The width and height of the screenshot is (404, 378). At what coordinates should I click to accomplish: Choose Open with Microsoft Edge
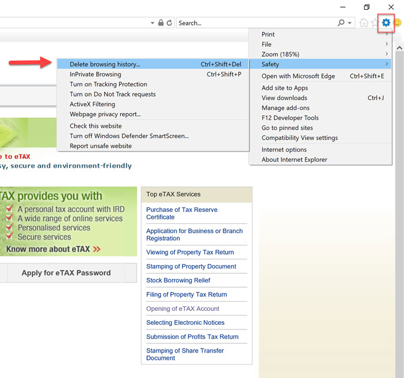321,76
